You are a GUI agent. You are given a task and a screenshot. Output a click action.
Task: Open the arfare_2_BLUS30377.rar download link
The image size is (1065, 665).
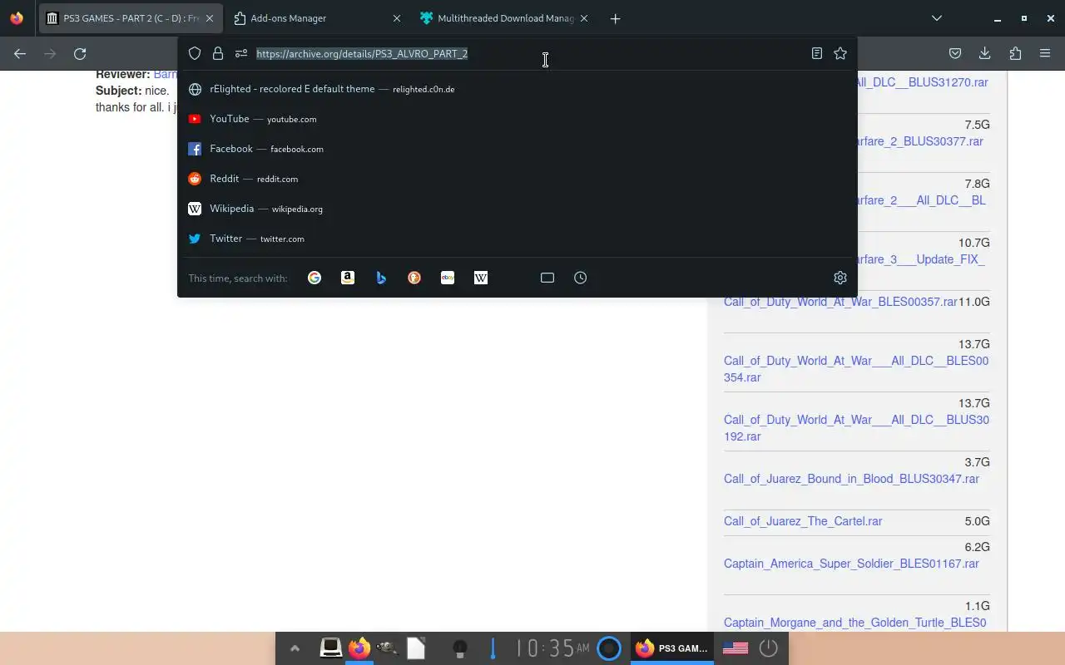[x=920, y=141]
